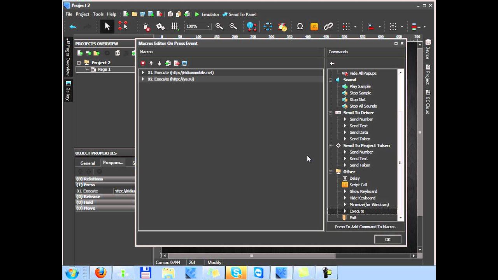This screenshot has width=498, height=280.
Task: Move selected macro down with down arrow
Action: click(159, 63)
